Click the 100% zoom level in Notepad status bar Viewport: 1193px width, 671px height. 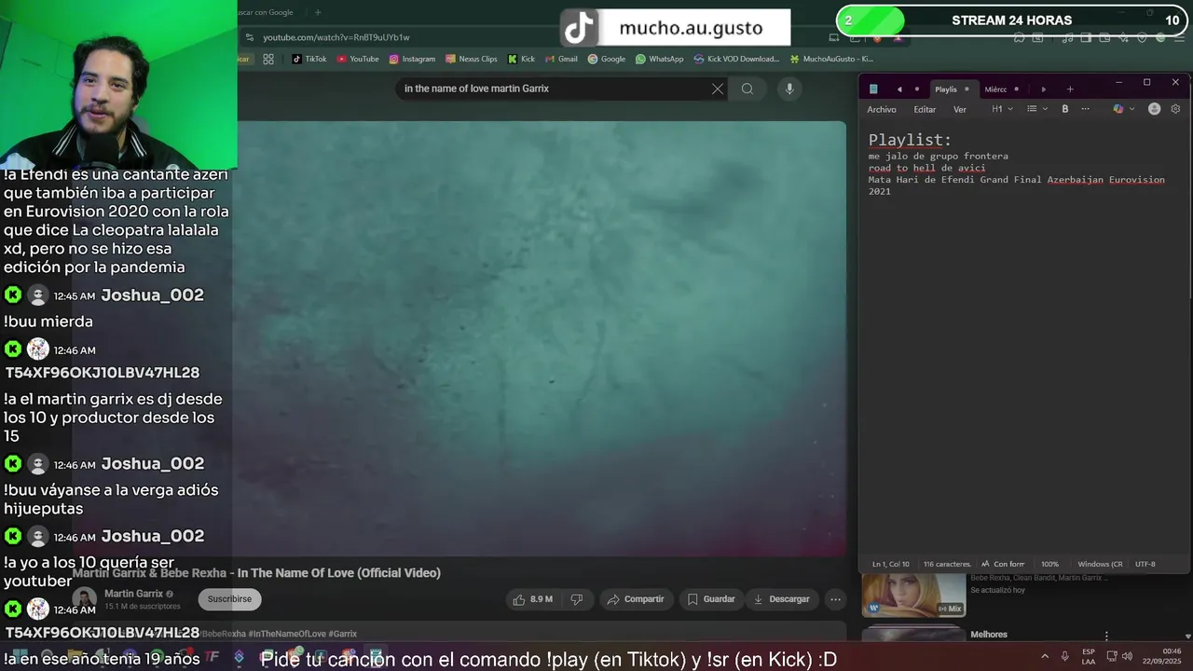1050,564
